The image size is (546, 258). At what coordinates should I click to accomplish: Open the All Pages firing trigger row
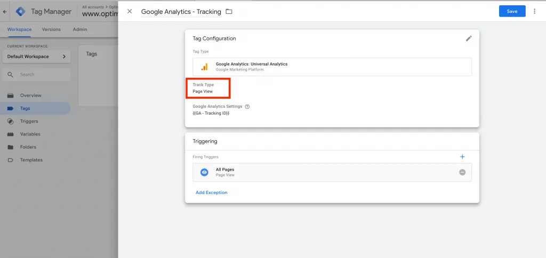pyautogui.click(x=332, y=172)
